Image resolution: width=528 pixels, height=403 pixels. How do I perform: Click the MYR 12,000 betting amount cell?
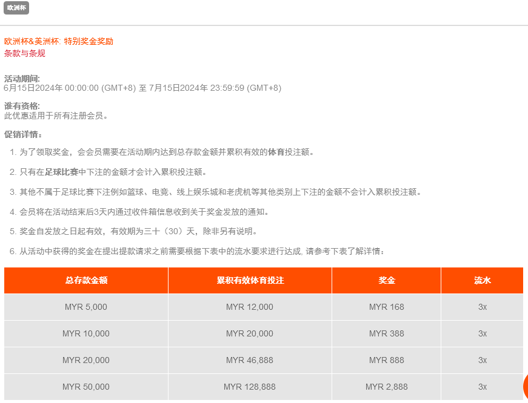click(x=250, y=307)
